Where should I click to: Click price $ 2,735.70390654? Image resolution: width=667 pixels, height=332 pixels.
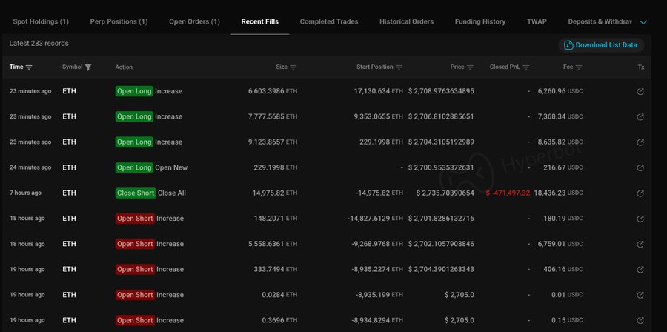click(x=445, y=193)
